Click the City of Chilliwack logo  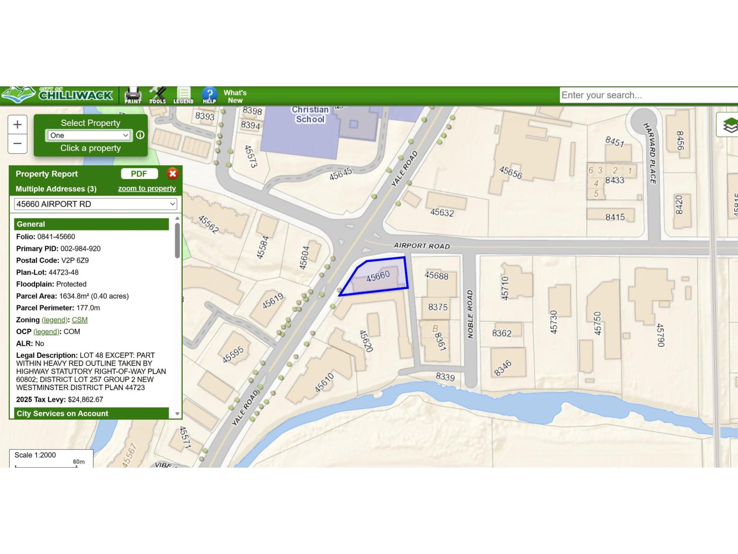[58, 95]
